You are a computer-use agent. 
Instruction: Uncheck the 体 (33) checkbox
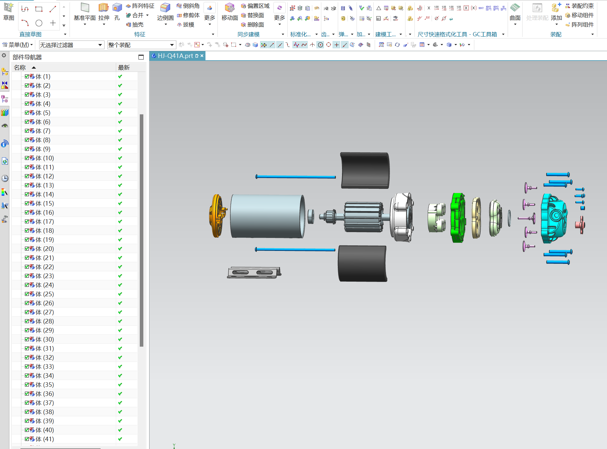pyautogui.click(x=27, y=366)
